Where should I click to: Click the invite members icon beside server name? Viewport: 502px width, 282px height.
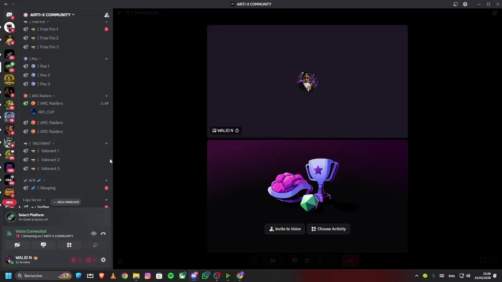(107, 15)
